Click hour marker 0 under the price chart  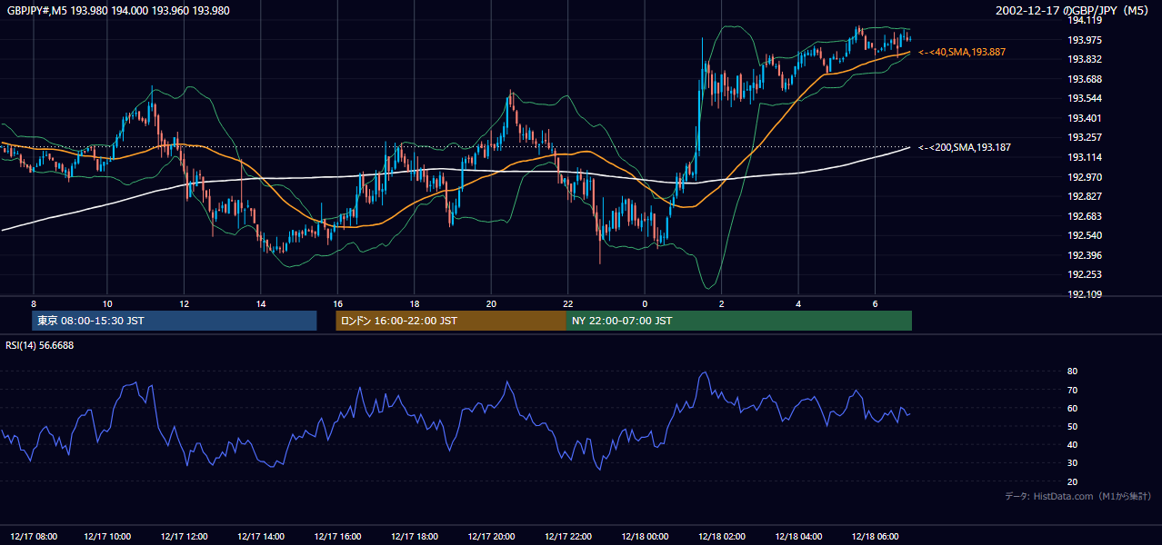pyautogui.click(x=645, y=303)
